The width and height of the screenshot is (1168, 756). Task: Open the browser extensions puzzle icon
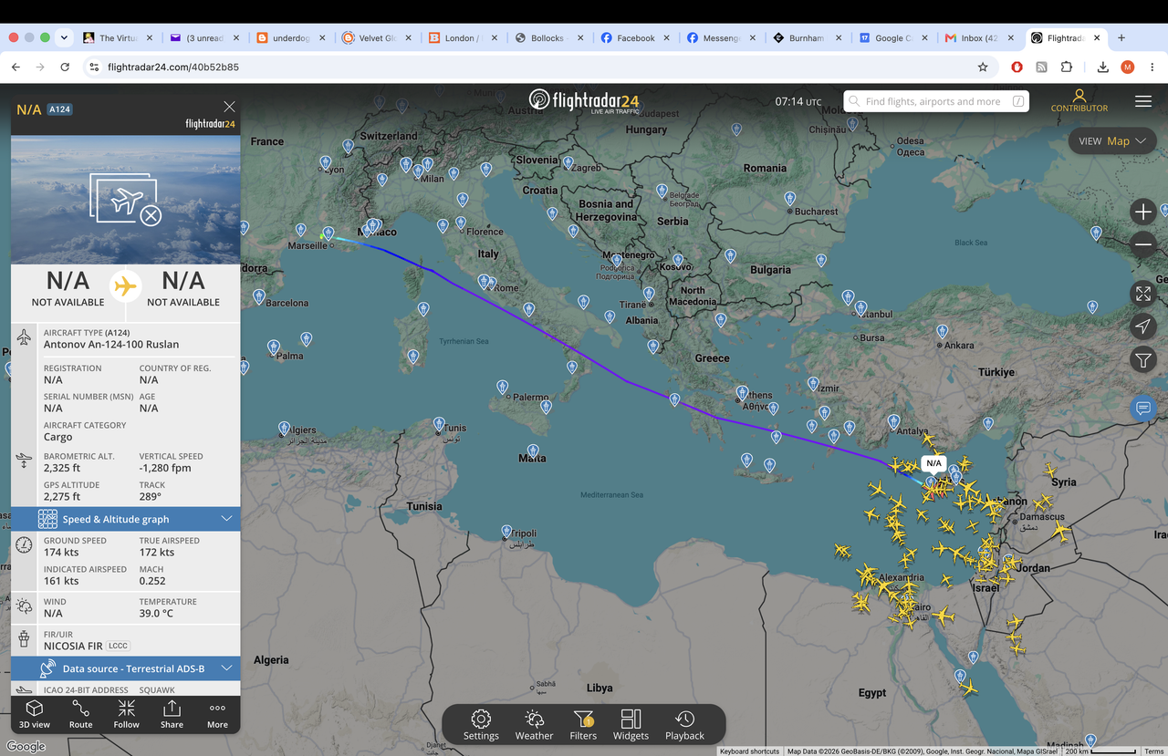(x=1066, y=67)
